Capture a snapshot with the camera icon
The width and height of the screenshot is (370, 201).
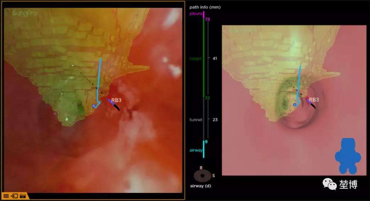click(23, 196)
